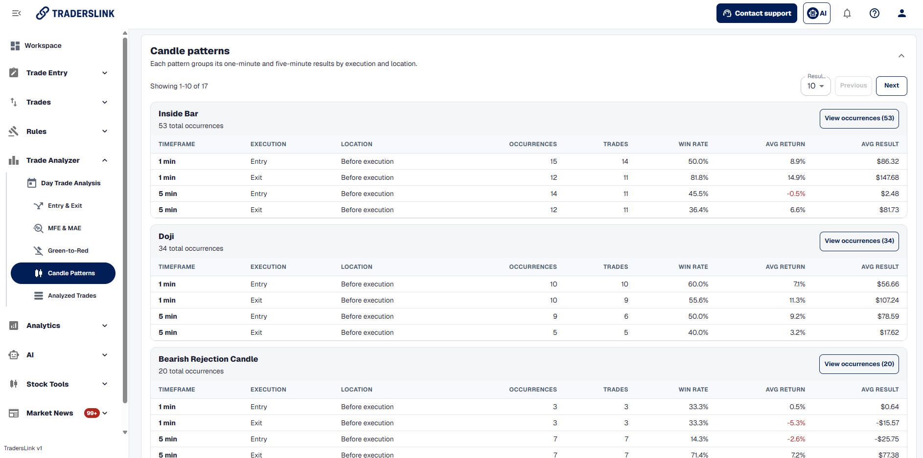Viewport: 923px width, 458px height.
Task: Expand the Trade Entry menu chevron
Action: coord(105,73)
